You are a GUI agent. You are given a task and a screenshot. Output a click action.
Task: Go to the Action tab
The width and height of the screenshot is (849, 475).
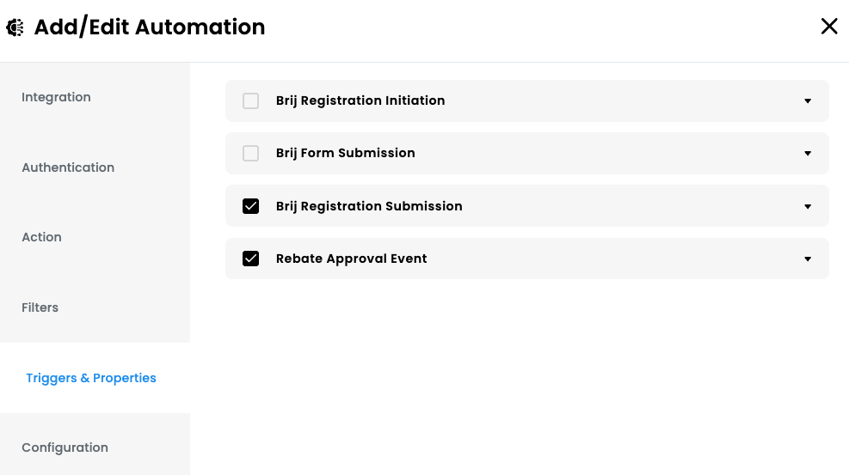click(x=41, y=237)
